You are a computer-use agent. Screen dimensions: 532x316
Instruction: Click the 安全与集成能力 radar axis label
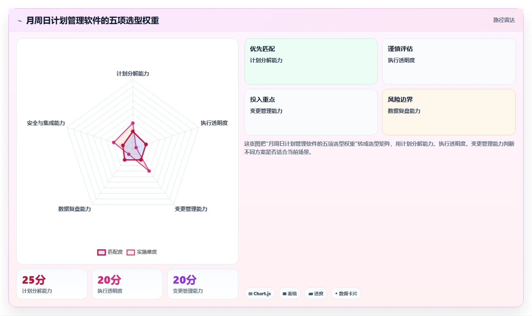pos(46,123)
